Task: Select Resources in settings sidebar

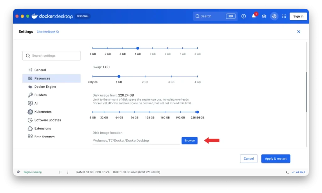Action: pos(51,78)
